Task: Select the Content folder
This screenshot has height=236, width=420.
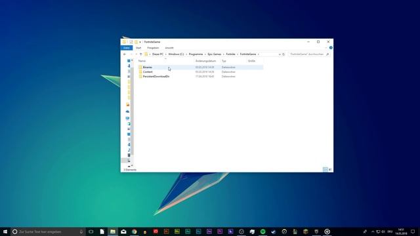Action: (x=148, y=72)
